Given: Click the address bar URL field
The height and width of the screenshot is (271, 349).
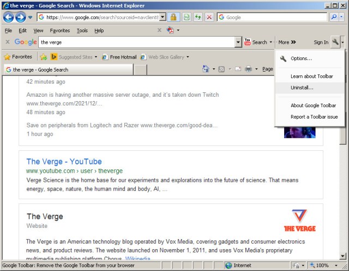Looking at the screenshot, I should tap(98, 17).
